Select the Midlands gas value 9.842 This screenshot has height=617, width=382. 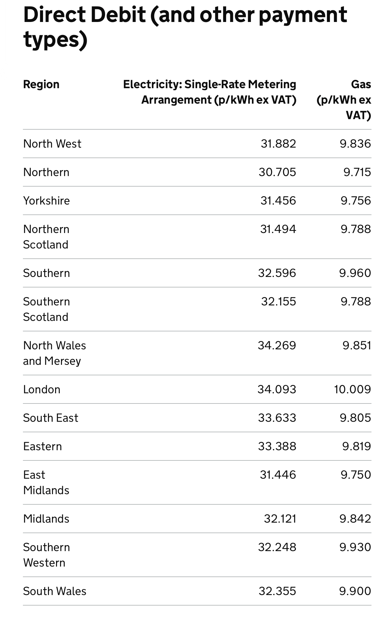point(355,519)
